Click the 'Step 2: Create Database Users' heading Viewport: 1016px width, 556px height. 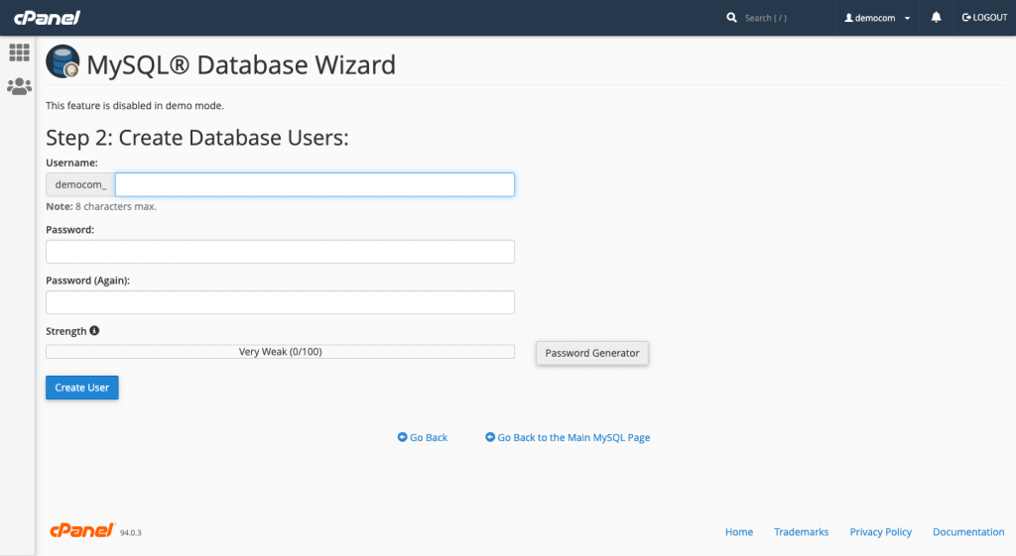[197, 138]
